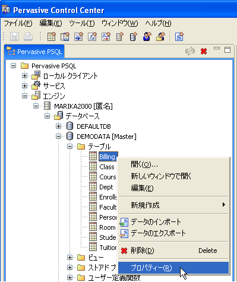This screenshot has width=237, height=282.
Task: Click the New Group toolbar icon
Action: coord(160,37)
